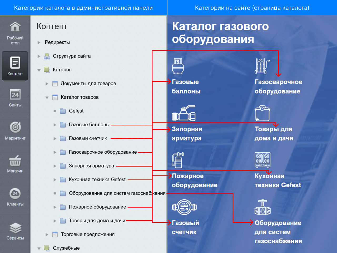Select the Gefest tree item
The width and height of the screenshot is (337, 253).
(76, 111)
